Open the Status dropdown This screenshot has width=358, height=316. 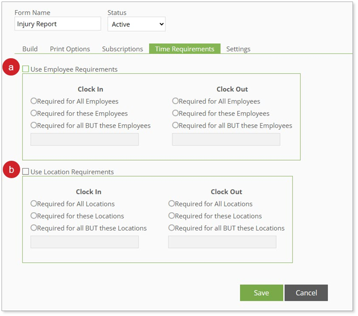(x=136, y=24)
